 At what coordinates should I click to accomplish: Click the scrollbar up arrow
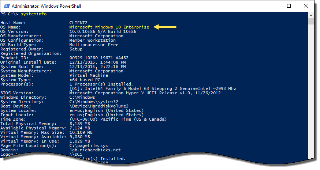(x=311, y=15)
